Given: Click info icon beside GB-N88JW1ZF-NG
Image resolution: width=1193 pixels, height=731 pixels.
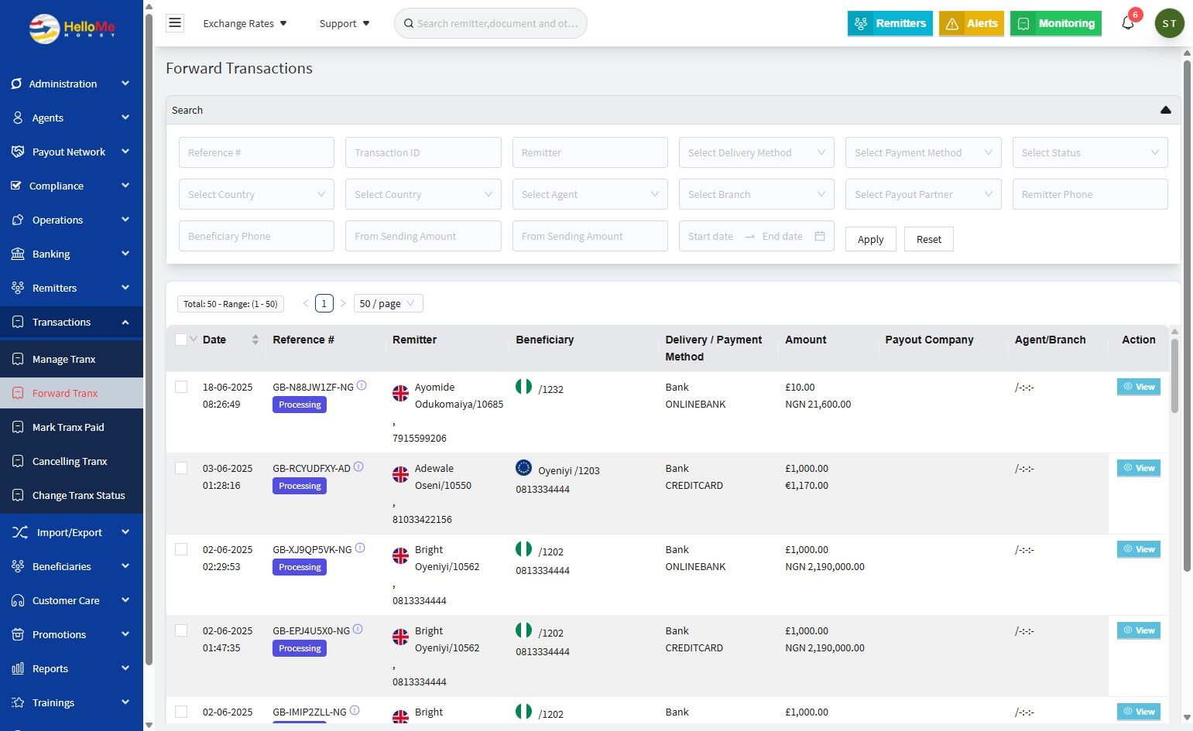Looking at the screenshot, I should (362, 386).
